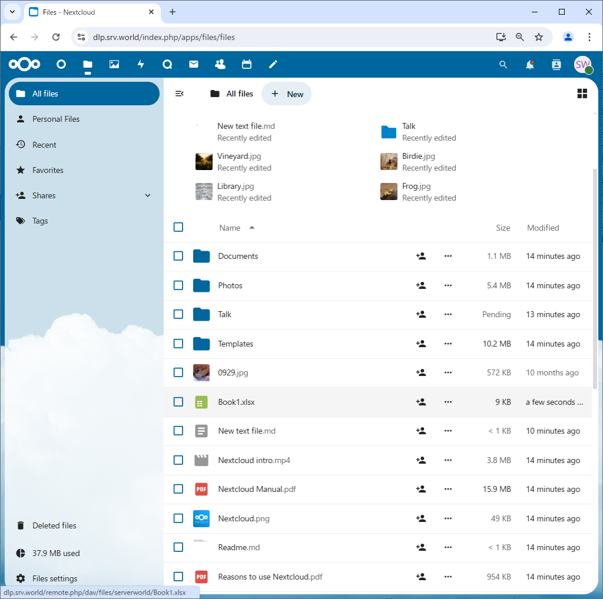Click the New button
This screenshot has width=603, height=599.
coord(287,94)
